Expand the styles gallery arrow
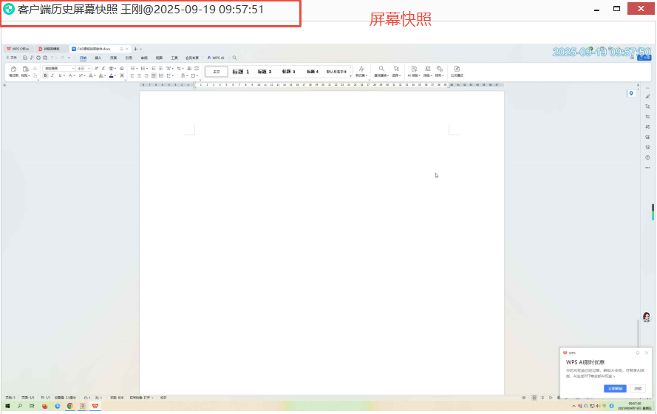Screen dimensions: 657x414 coord(350,76)
